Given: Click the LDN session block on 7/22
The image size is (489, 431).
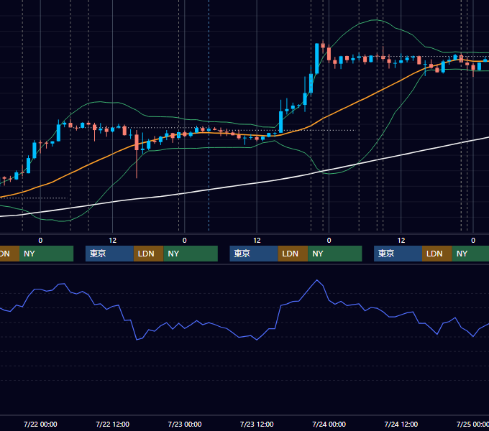Looking at the screenshot, I should click(148, 254).
